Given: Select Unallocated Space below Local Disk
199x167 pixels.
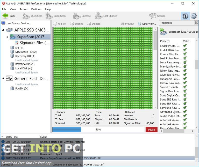Looking at the screenshot, I should click(x=26, y=73).
